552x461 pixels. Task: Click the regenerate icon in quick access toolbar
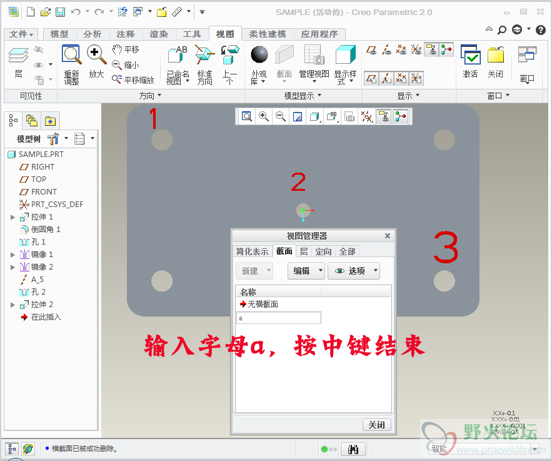(122, 13)
